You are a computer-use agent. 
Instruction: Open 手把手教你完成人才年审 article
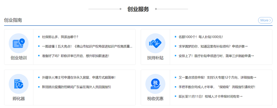coord(217,87)
